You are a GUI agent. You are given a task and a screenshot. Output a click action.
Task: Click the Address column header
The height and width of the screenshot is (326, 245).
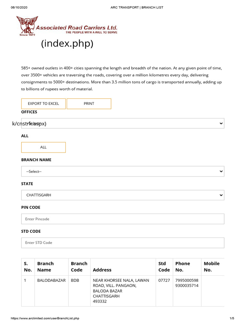click(102, 270)
